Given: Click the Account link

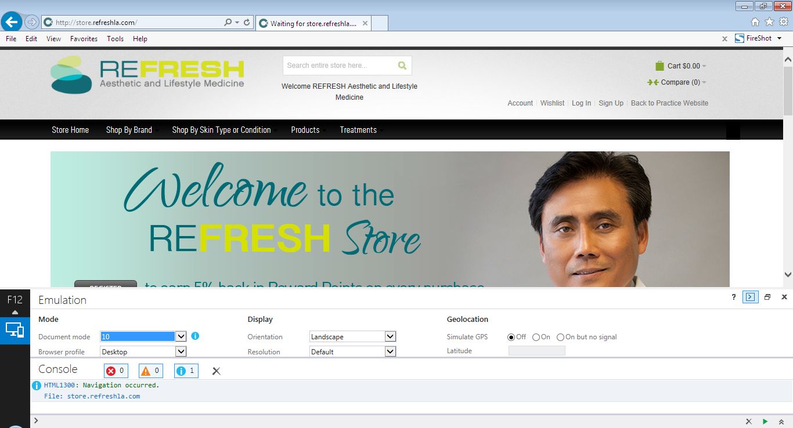Looking at the screenshot, I should point(520,103).
